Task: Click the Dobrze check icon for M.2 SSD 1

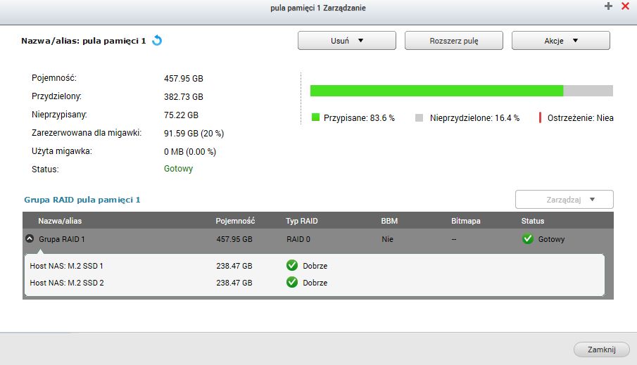Action: tap(291, 266)
